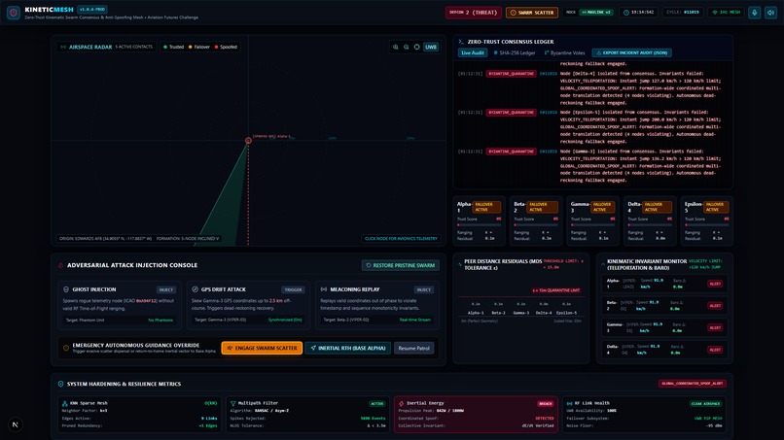The width and height of the screenshot is (784, 440).
Task: Inject the Ghost Injection attack
Action: point(166,289)
